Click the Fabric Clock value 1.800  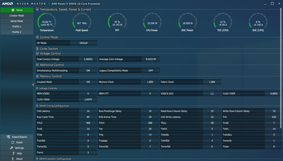click(212, 82)
